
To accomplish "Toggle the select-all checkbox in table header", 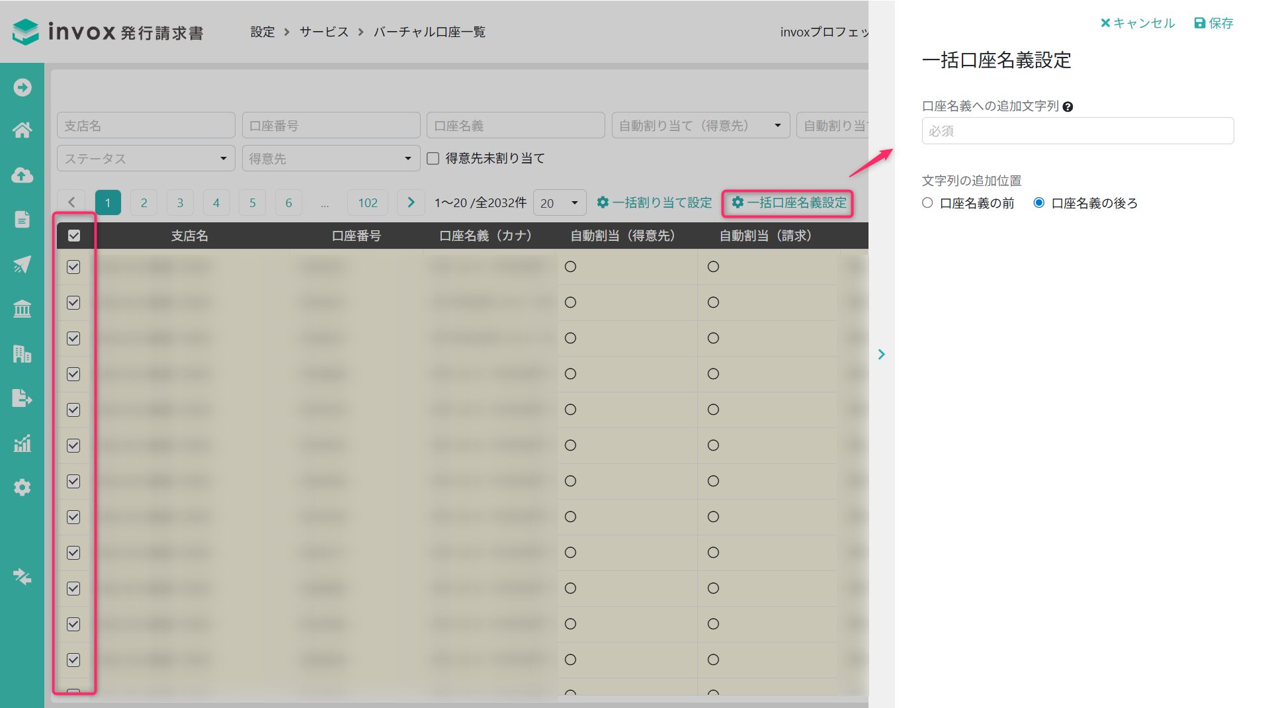I will tap(74, 236).
